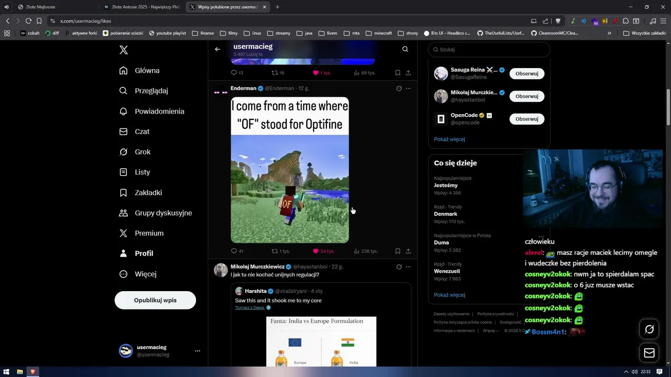Viewport: 671px width, 377px height.
Task: Focus the Szukaj search field
Action: 489,49
